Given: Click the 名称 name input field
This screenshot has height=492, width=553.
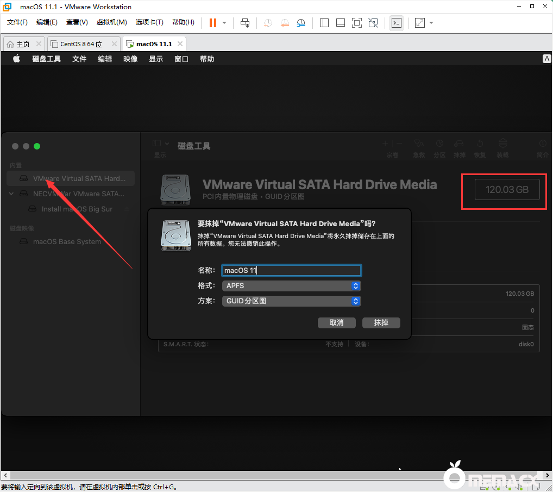Looking at the screenshot, I should (x=291, y=271).
